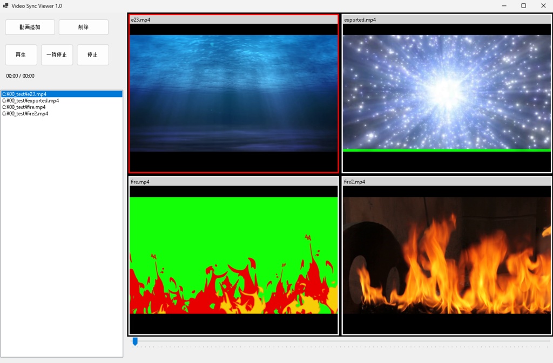The image size is (553, 363).
Task: Click the 削除 button to remove a video
Action: pos(83,27)
